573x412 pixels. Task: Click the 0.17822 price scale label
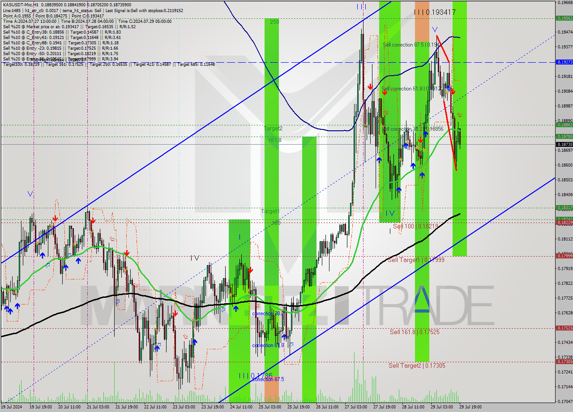point(565,283)
